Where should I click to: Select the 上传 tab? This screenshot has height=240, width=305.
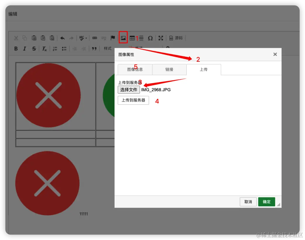[204, 70]
